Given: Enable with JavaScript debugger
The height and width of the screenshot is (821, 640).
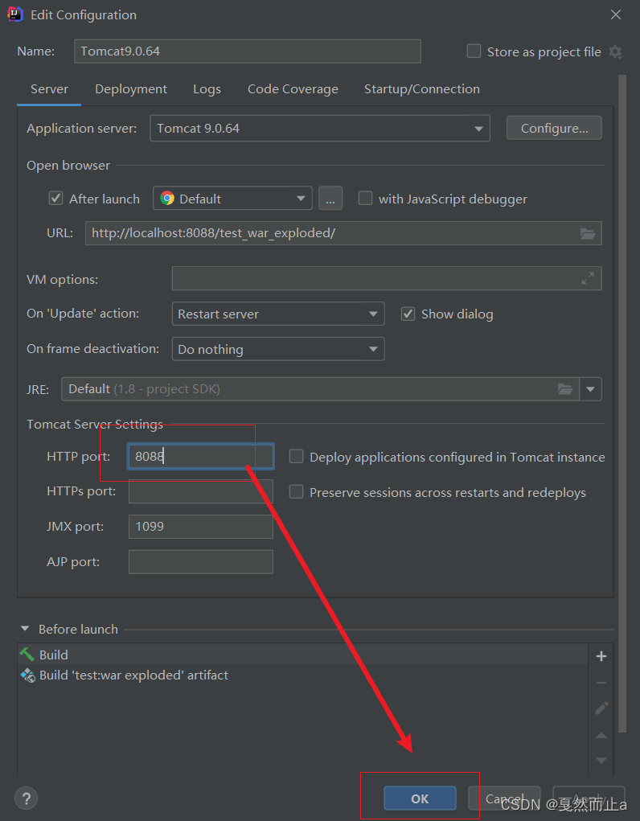Looking at the screenshot, I should (366, 198).
